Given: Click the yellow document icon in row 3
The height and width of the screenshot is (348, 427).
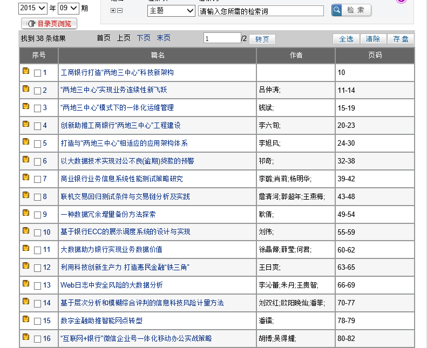Looking at the screenshot, I should click(x=26, y=106).
